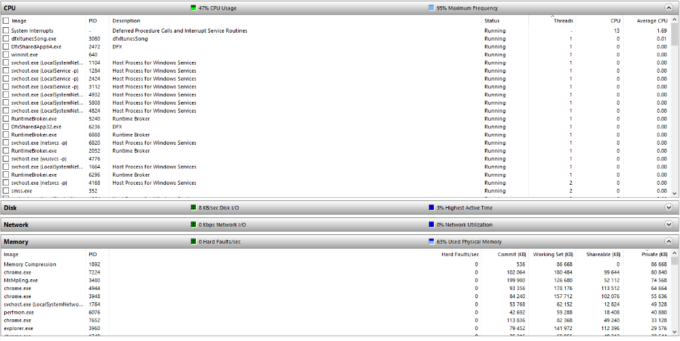
Task: Click the CPU list scroll-down arrow
Action: point(675,193)
